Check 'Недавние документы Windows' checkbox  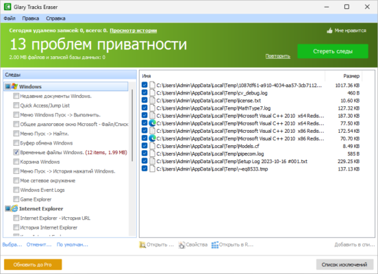(x=16, y=96)
